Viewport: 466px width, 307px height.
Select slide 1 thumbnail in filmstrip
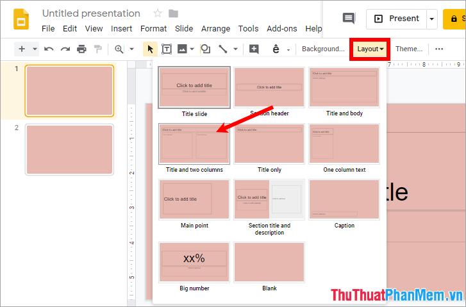(69, 90)
